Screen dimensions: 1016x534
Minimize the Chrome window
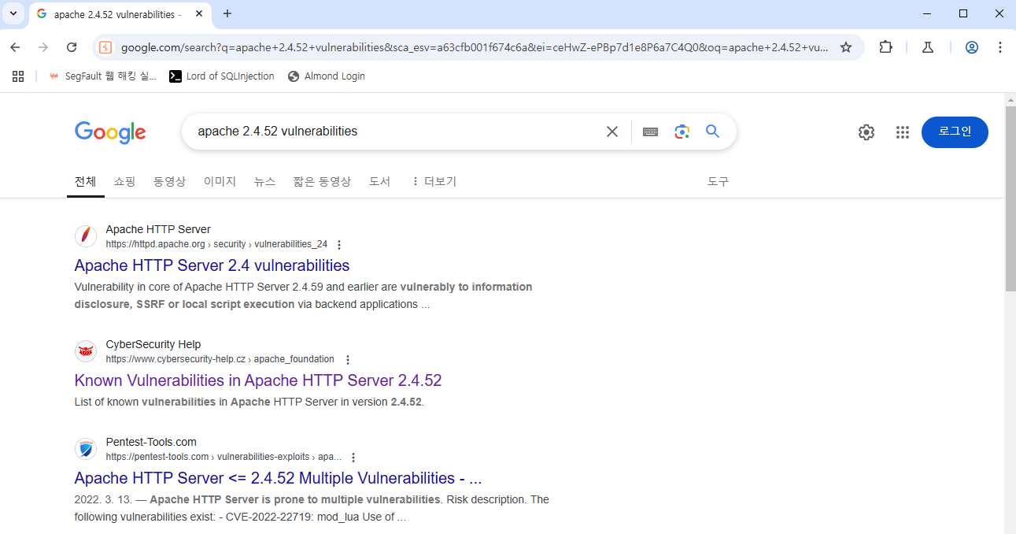coord(926,13)
